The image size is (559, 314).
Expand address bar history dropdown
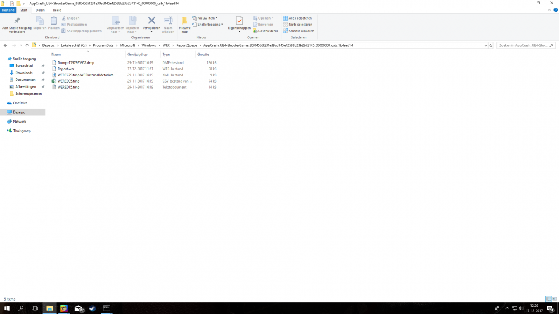click(486, 46)
